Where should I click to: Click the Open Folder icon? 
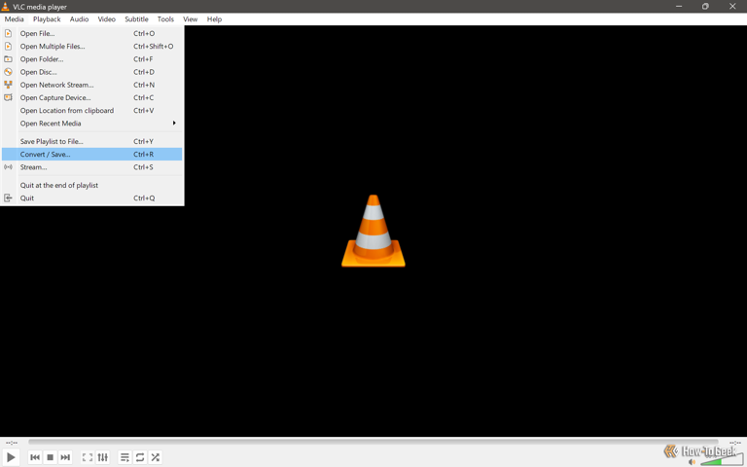(x=8, y=59)
